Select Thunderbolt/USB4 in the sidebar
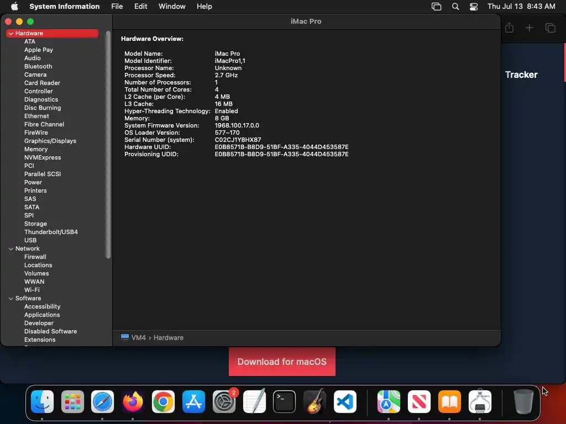Screen dimensions: 566x424 coord(51,232)
